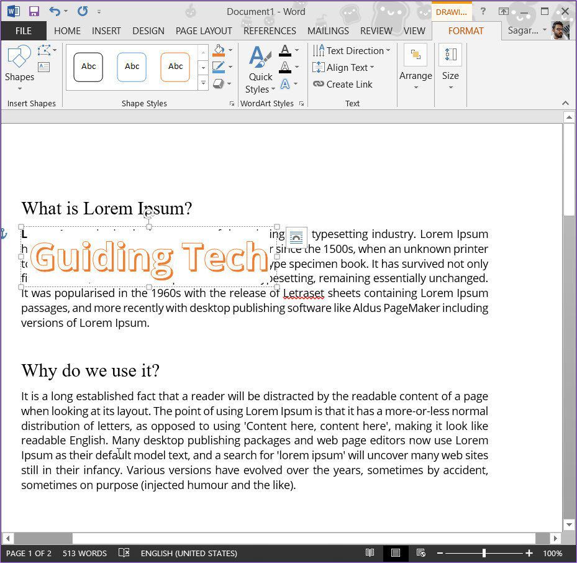Switch to Web Layout view
This screenshot has width=577, height=563.
coord(421,553)
